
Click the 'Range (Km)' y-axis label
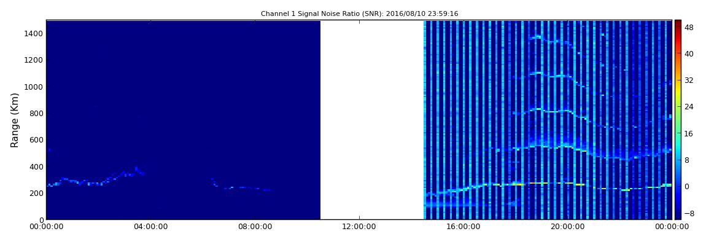(15, 120)
